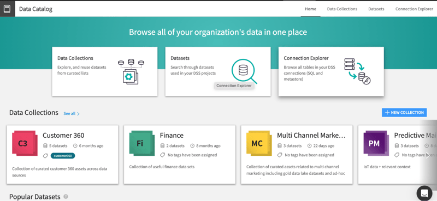Click the datasets icon in Customer 360 card
The image size is (437, 201).
[x=45, y=145]
